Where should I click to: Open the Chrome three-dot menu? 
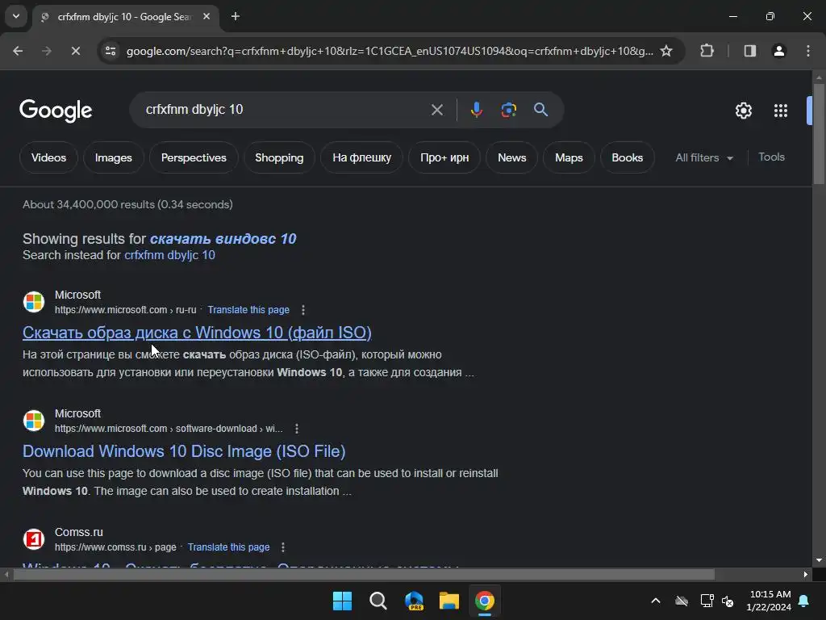[808, 51]
